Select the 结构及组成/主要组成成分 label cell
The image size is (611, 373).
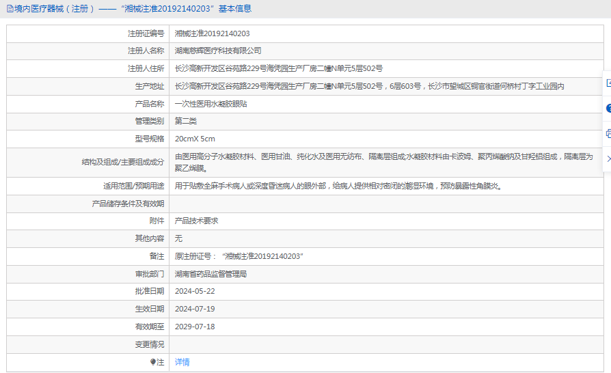(x=87, y=163)
